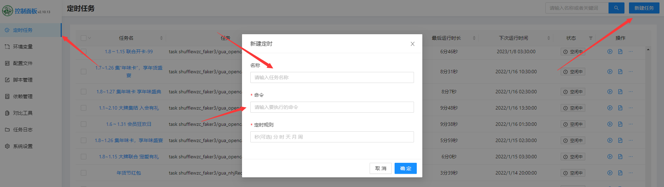Toggle the select-all checkbox in table header
The height and width of the screenshot is (187, 664).
tap(84, 38)
